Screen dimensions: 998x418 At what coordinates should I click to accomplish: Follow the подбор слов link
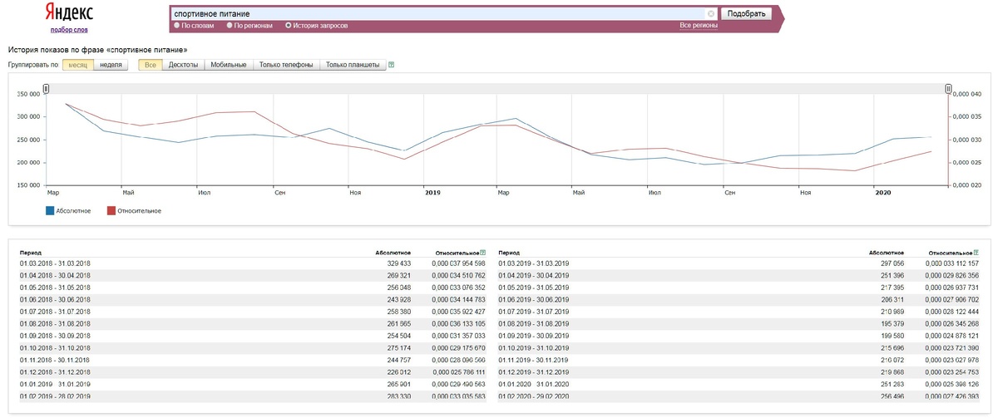coord(69,30)
